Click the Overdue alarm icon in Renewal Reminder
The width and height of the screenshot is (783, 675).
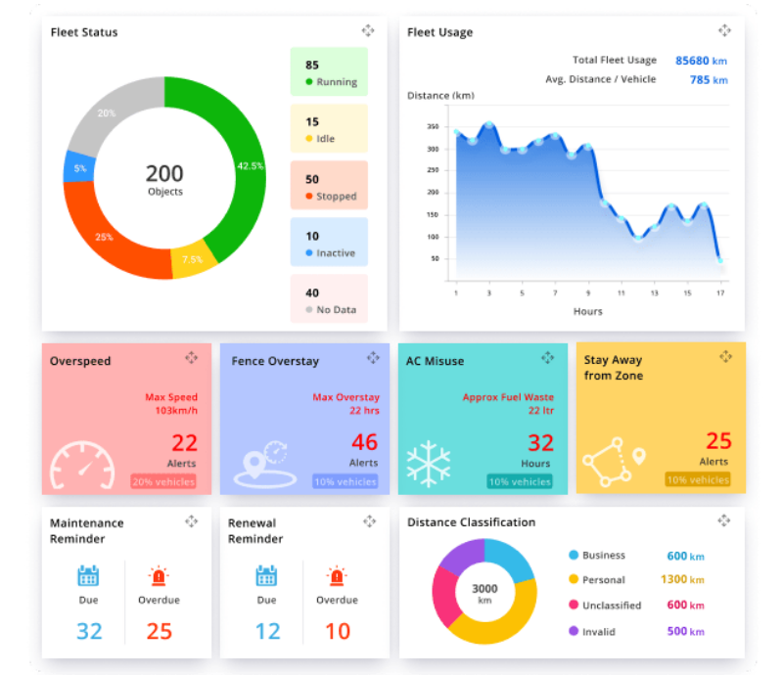337,575
